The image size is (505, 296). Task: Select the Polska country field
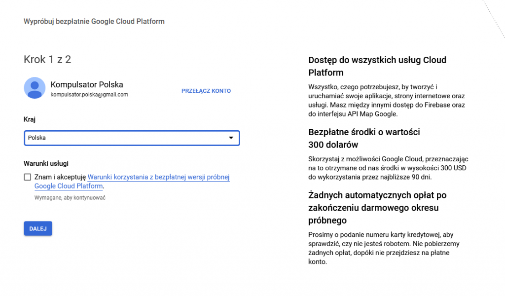[x=132, y=138]
